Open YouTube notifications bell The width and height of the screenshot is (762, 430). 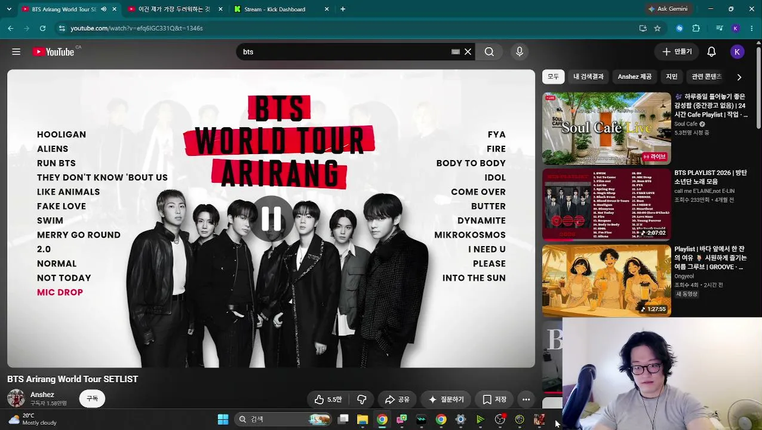click(x=711, y=52)
